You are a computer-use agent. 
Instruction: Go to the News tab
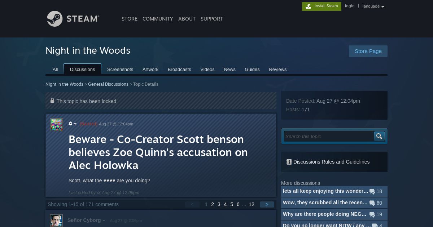click(x=229, y=70)
